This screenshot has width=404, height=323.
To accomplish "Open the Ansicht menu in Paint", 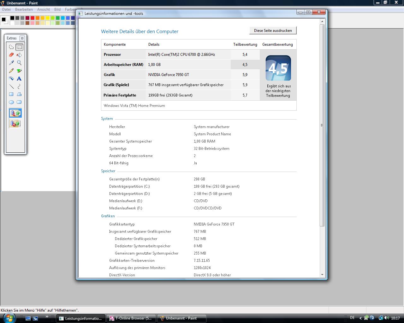I will [44, 9].
